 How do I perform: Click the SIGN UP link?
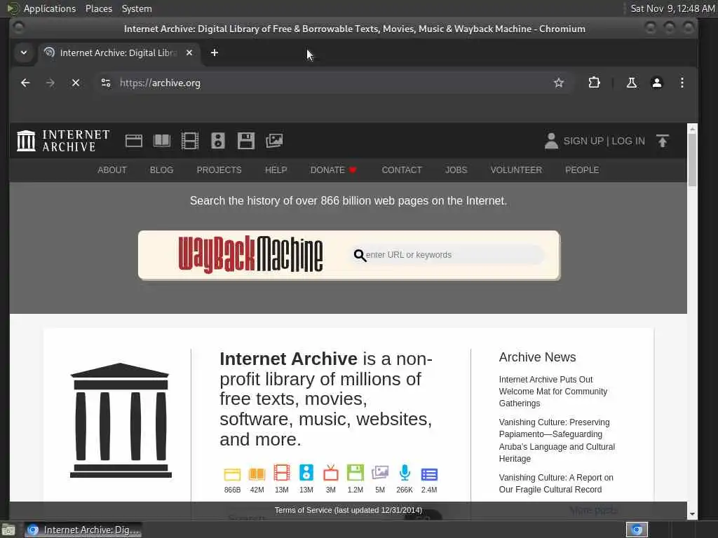point(583,141)
